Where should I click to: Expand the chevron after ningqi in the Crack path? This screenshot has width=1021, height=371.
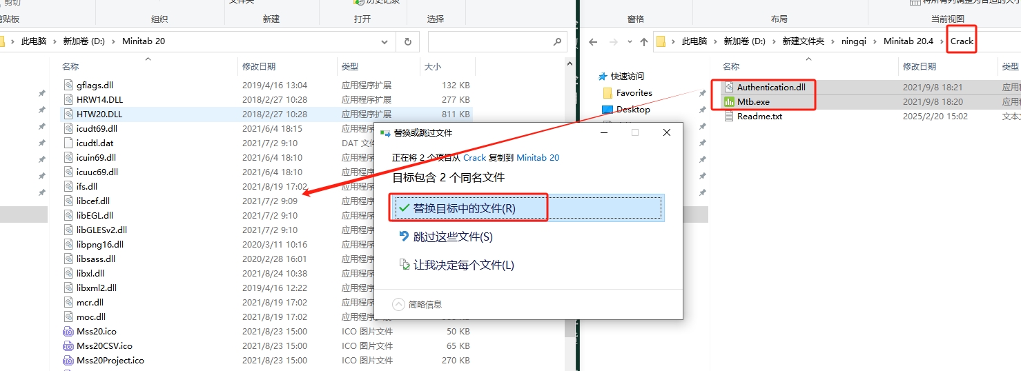[875, 41]
